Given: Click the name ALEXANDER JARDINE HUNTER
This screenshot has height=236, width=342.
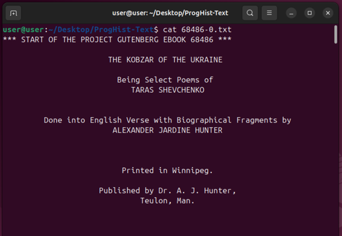Looking at the screenshot, I should pos(167,130).
